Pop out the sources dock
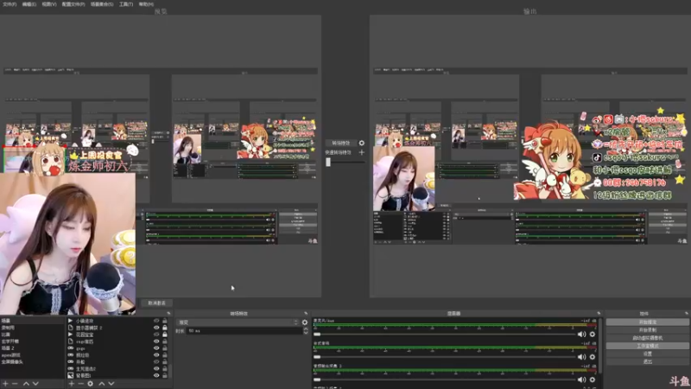 [x=168, y=314]
